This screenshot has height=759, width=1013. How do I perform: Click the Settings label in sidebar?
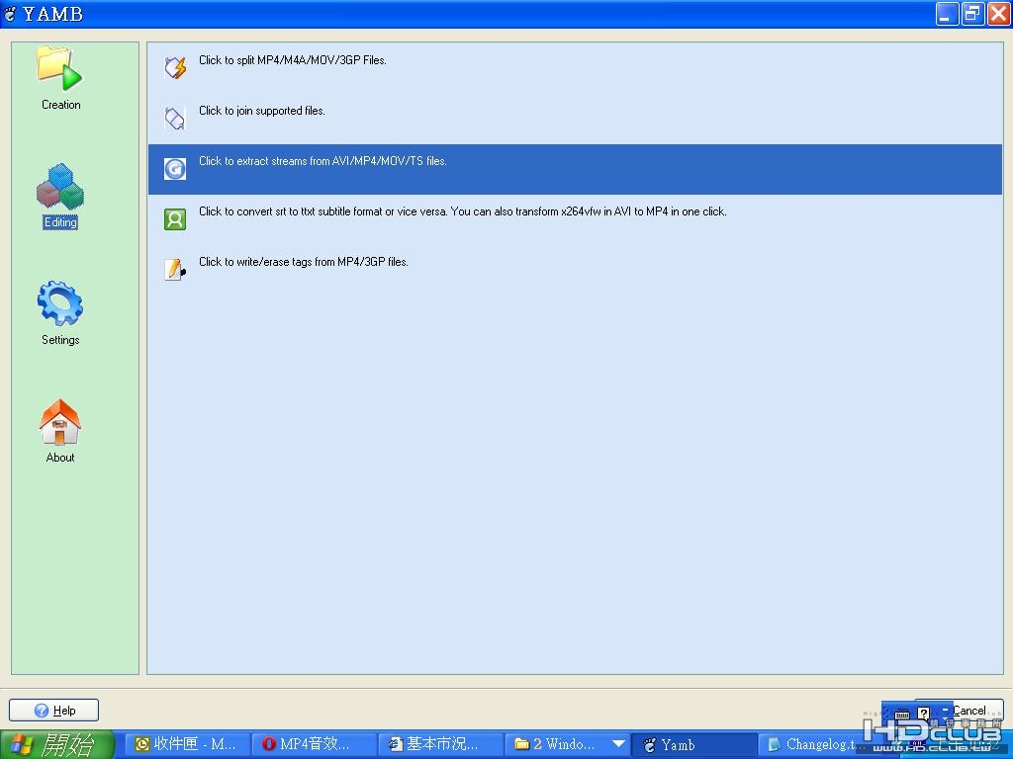point(60,340)
